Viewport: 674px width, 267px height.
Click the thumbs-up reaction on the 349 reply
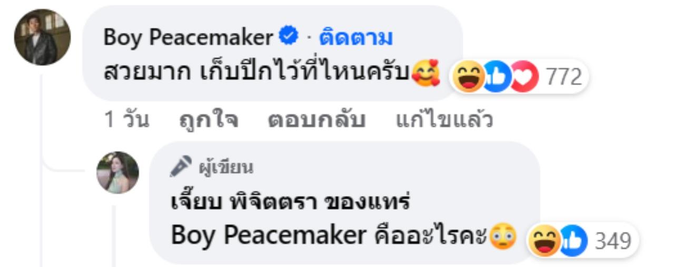click(x=573, y=240)
